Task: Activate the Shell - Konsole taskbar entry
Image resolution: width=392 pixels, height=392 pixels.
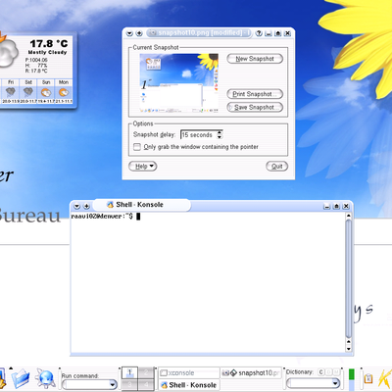Action: click(189, 385)
